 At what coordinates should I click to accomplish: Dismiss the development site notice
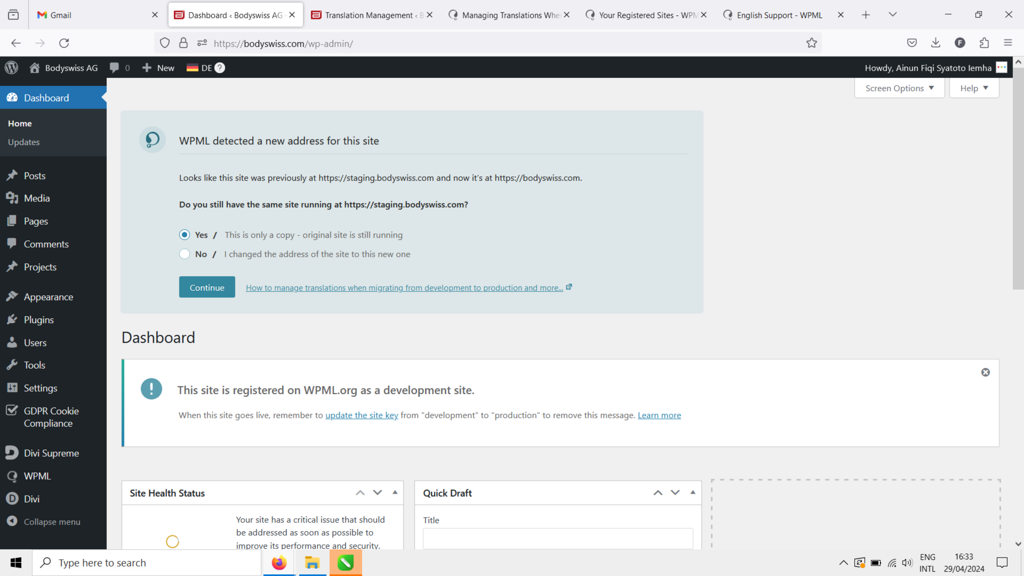click(985, 372)
